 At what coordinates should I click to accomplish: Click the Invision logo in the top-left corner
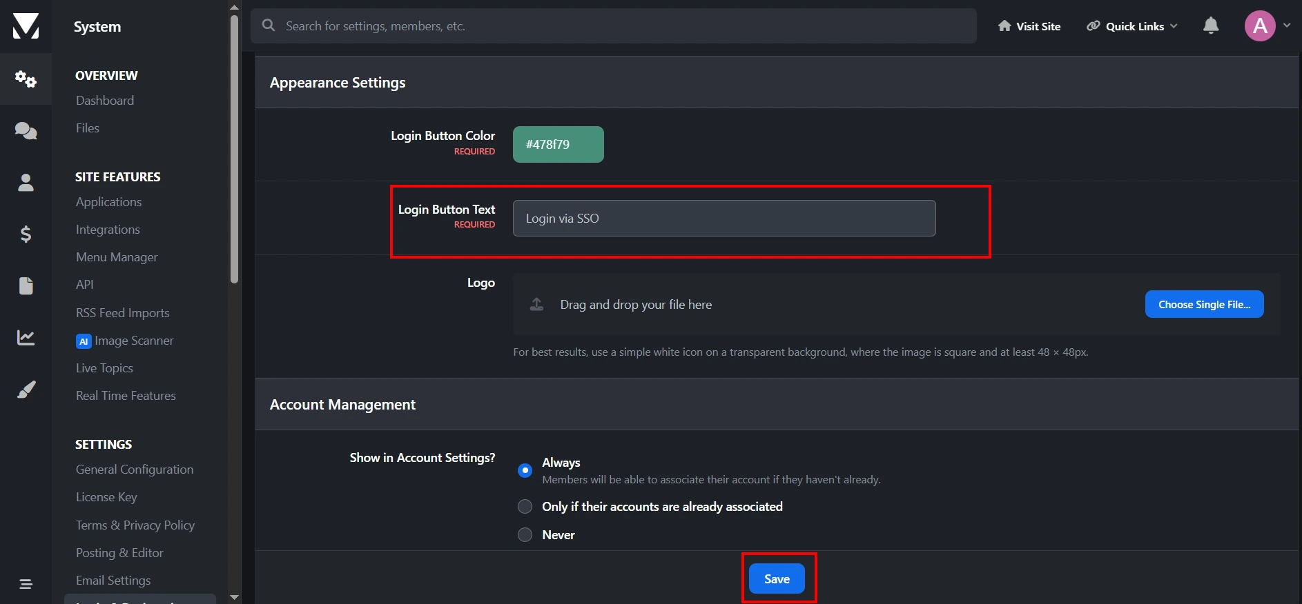pos(26,26)
